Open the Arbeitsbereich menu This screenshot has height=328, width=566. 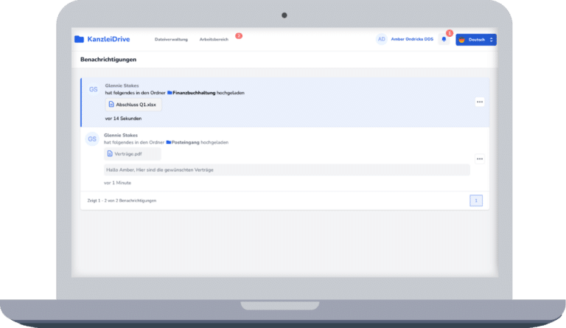click(x=214, y=39)
